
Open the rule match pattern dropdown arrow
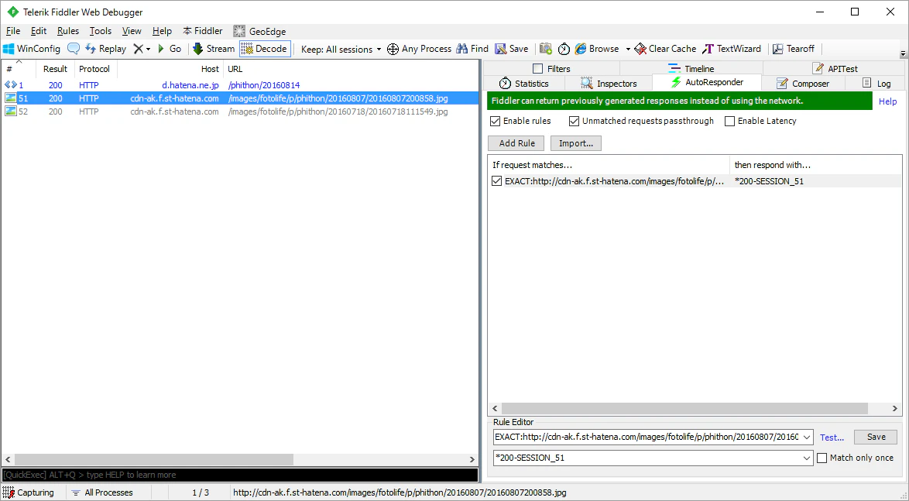coord(807,437)
